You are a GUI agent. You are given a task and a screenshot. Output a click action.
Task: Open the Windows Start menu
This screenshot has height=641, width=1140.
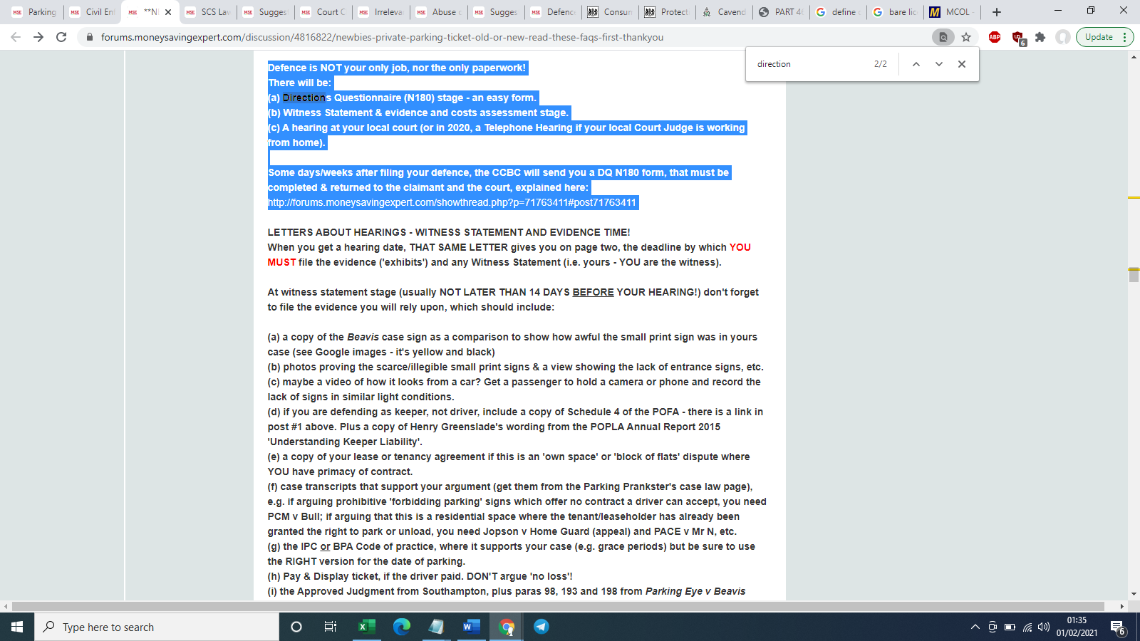coord(17,627)
